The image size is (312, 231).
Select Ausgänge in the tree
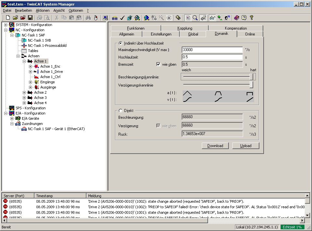tap(48, 87)
